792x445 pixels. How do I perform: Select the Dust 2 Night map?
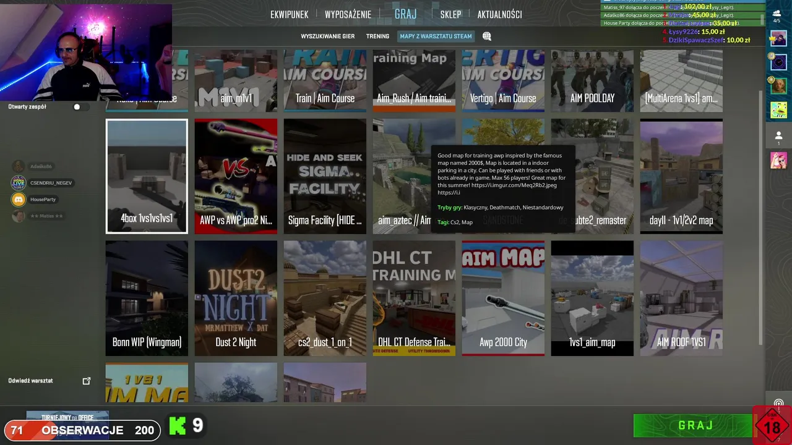pyautogui.click(x=236, y=298)
